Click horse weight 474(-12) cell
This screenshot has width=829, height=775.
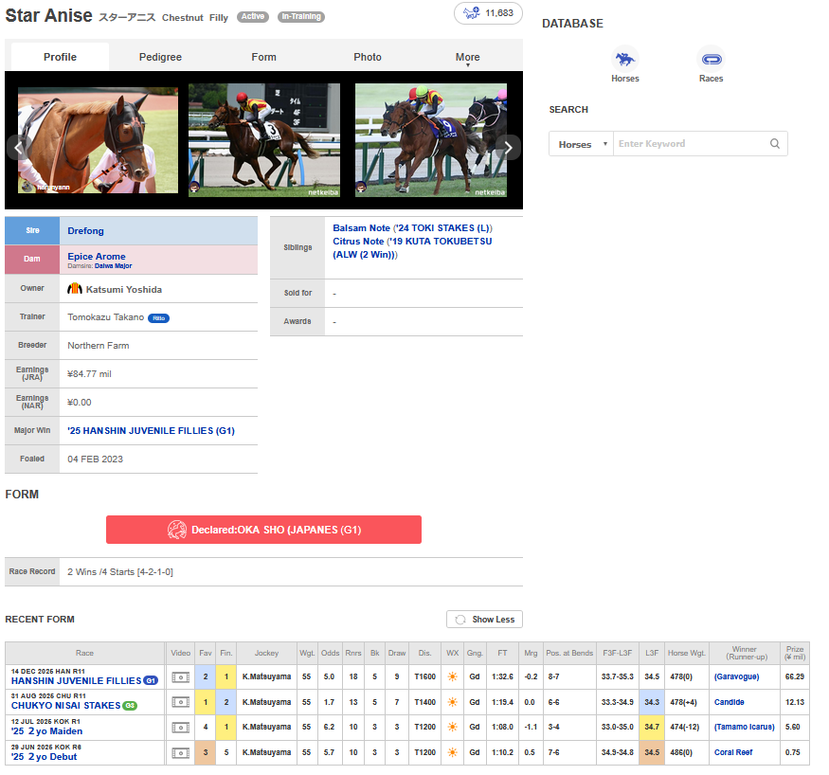point(685,727)
